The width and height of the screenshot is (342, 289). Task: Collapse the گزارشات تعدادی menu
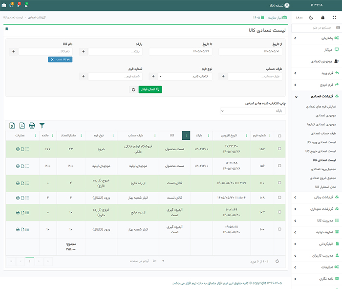click(317, 96)
